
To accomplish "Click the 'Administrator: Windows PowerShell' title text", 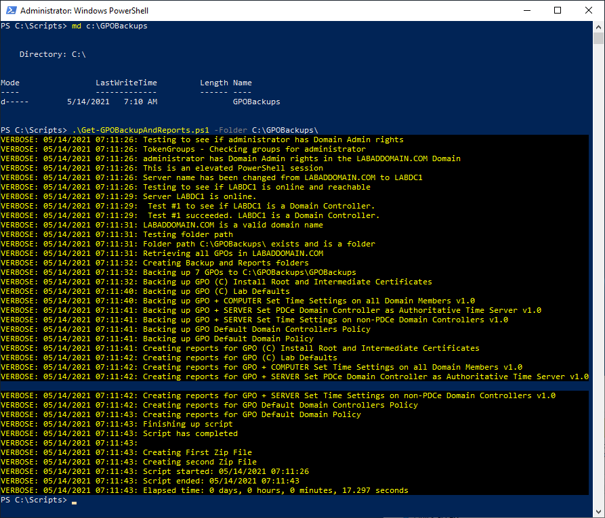I will pyautogui.click(x=84, y=11).
